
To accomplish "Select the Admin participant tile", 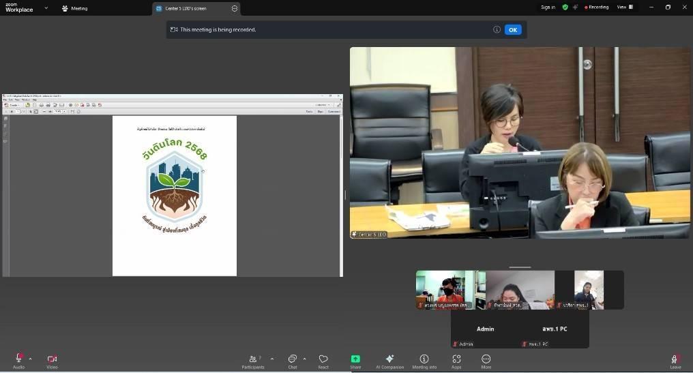I will [485, 329].
